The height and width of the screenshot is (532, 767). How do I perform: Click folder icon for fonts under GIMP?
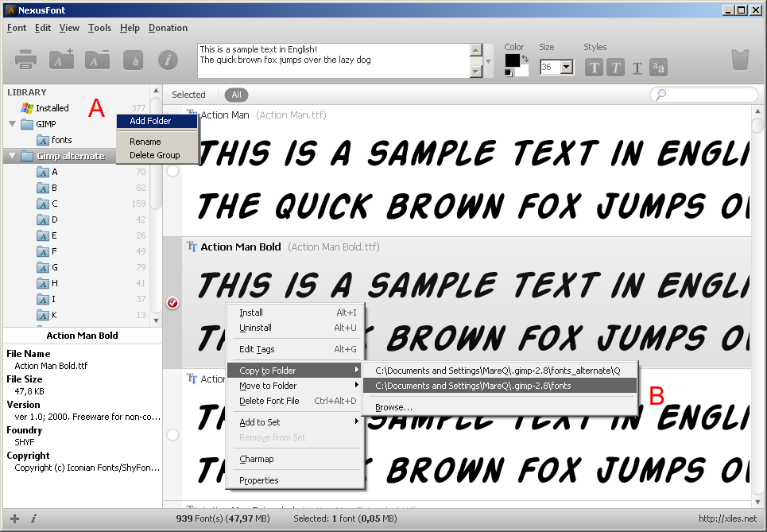pos(43,140)
